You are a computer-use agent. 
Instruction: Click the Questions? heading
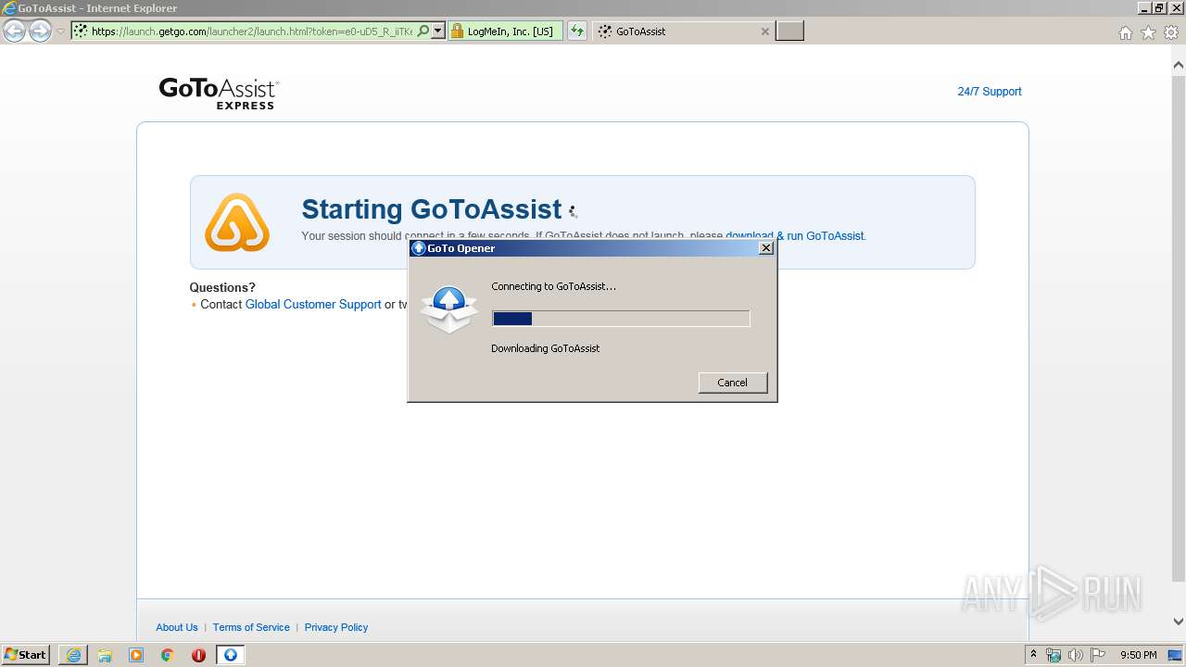coord(222,287)
